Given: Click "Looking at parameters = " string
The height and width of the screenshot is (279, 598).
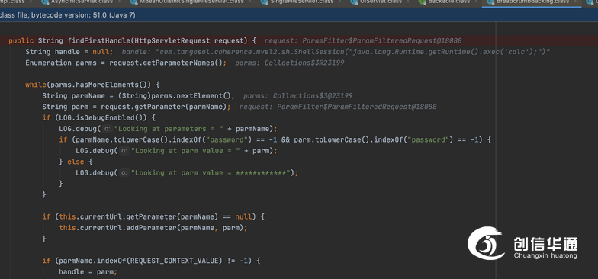Looking at the screenshot, I should [x=169, y=129].
